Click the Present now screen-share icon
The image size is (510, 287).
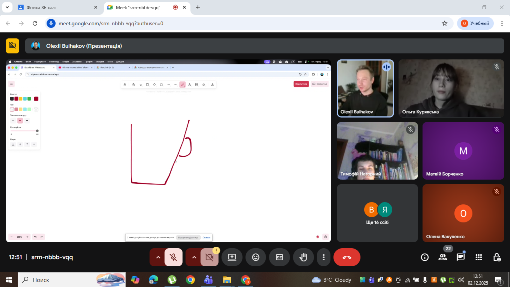tap(232, 257)
